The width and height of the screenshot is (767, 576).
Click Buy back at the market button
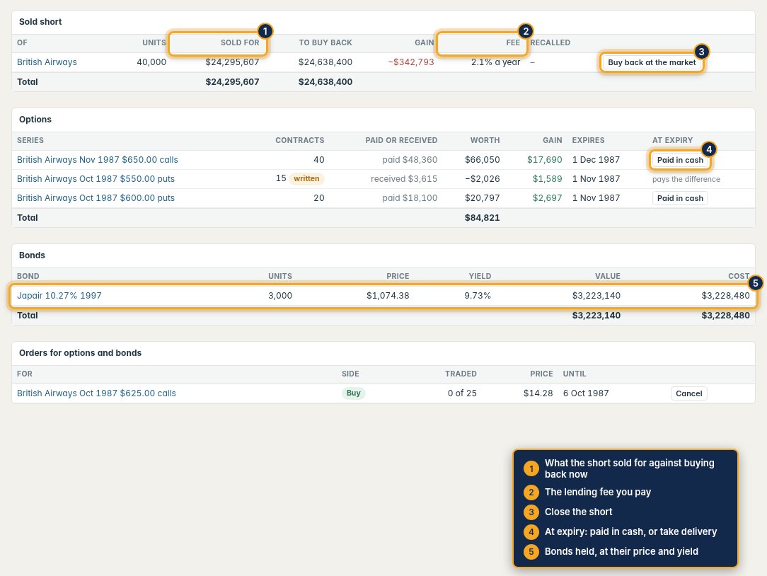tap(652, 62)
